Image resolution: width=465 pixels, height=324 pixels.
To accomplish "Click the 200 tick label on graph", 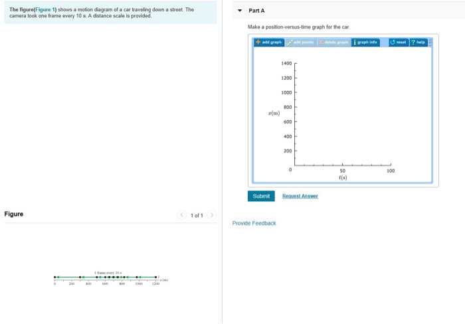I will 288,151.
